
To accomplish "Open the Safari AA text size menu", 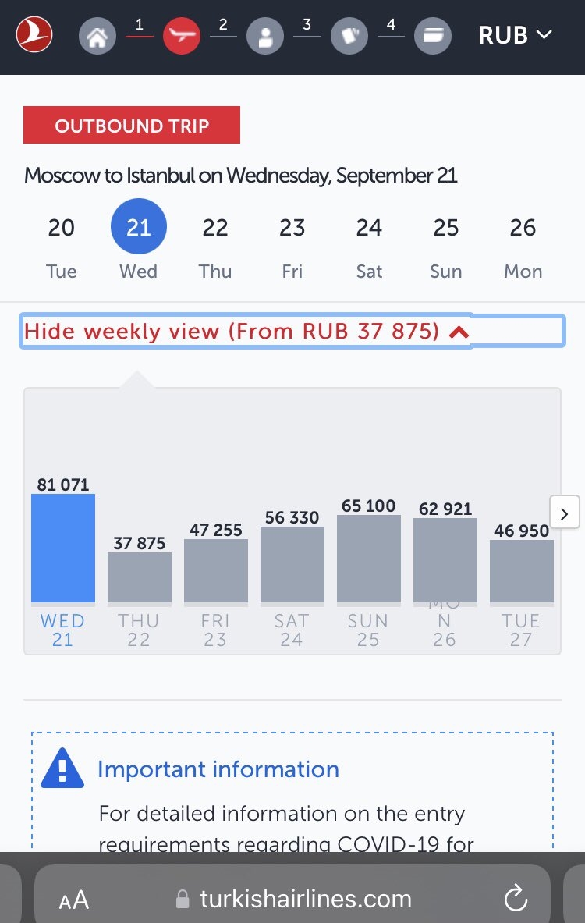I will click(74, 900).
